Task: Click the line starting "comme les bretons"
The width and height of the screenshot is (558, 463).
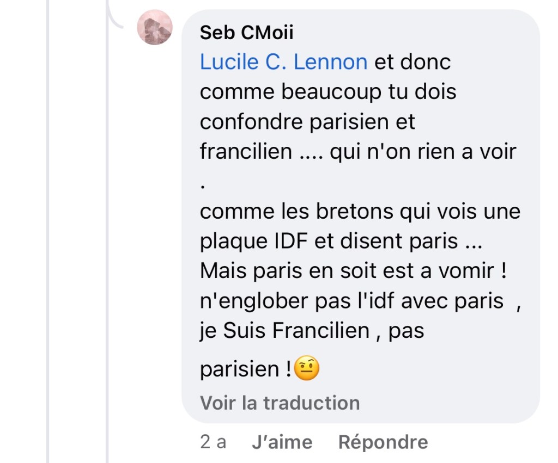Action: coord(360,211)
